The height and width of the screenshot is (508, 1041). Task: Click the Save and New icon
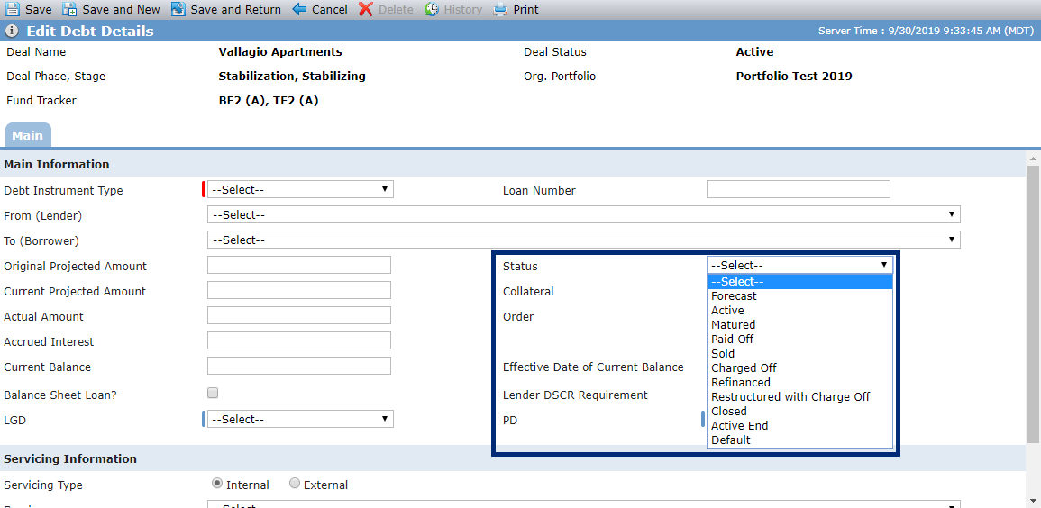[69, 9]
